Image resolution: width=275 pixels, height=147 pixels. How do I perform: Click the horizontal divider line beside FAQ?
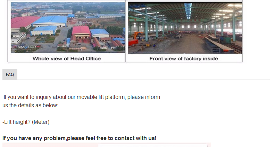pos(143,80)
